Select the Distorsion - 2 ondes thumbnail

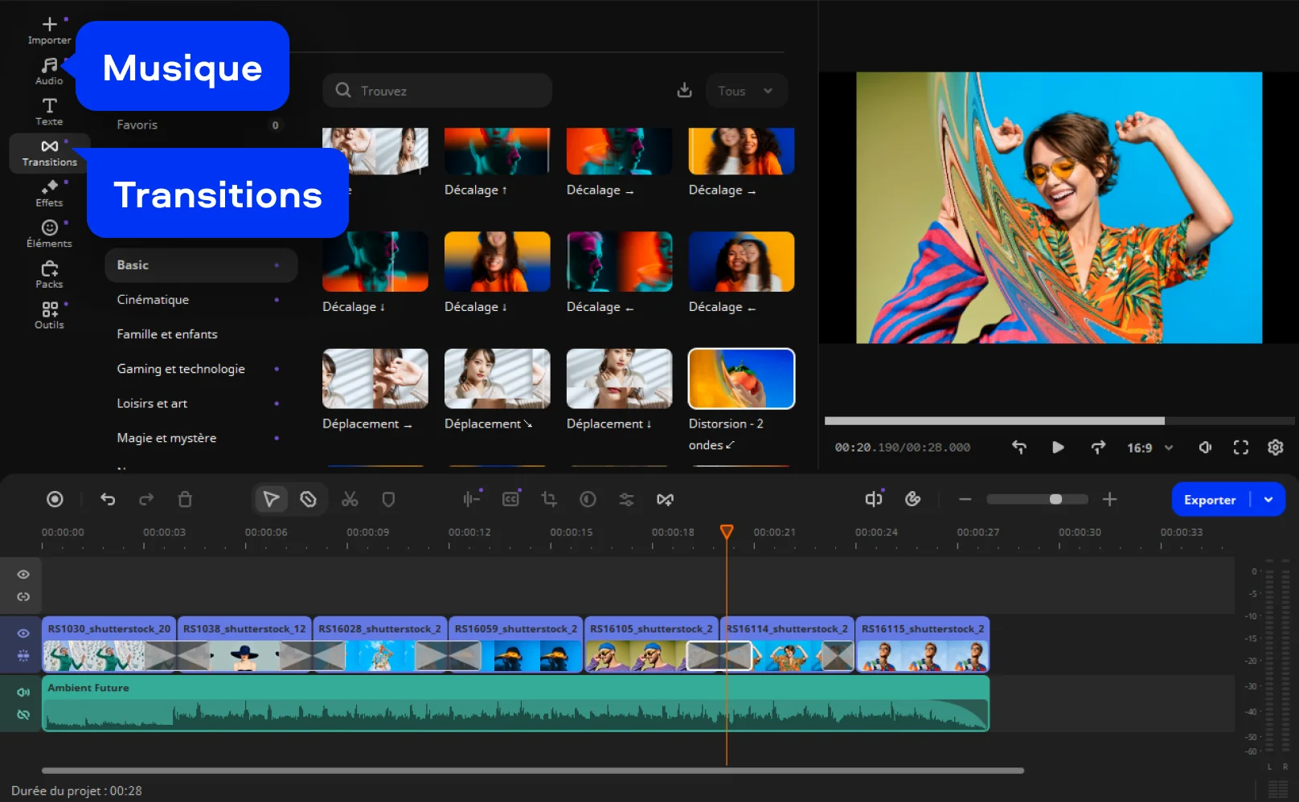741,378
